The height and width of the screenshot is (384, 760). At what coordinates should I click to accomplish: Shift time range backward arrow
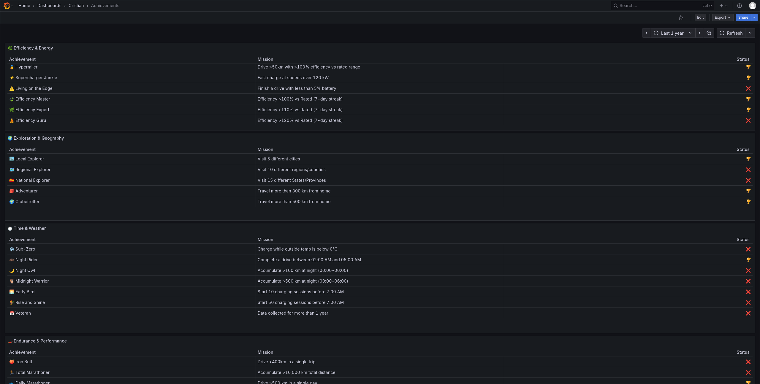click(647, 33)
